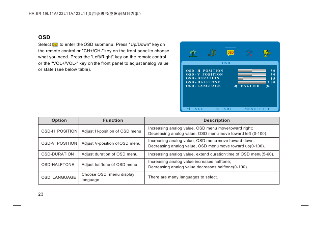Screen dimensions: 322x227
Task: Click the OSD-DURATION slider bar
Action: coord(252,78)
